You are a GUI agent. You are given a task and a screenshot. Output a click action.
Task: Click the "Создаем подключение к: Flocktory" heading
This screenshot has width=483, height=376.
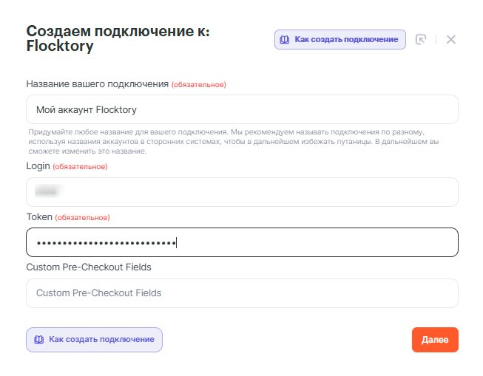(x=118, y=38)
